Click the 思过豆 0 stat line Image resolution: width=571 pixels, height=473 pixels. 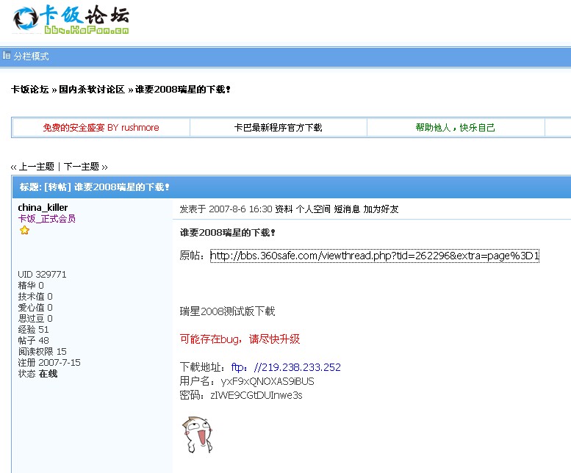click(x=35, y=318)
